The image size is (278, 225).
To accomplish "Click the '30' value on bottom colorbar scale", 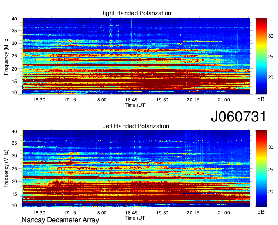I will pos(271,147).
